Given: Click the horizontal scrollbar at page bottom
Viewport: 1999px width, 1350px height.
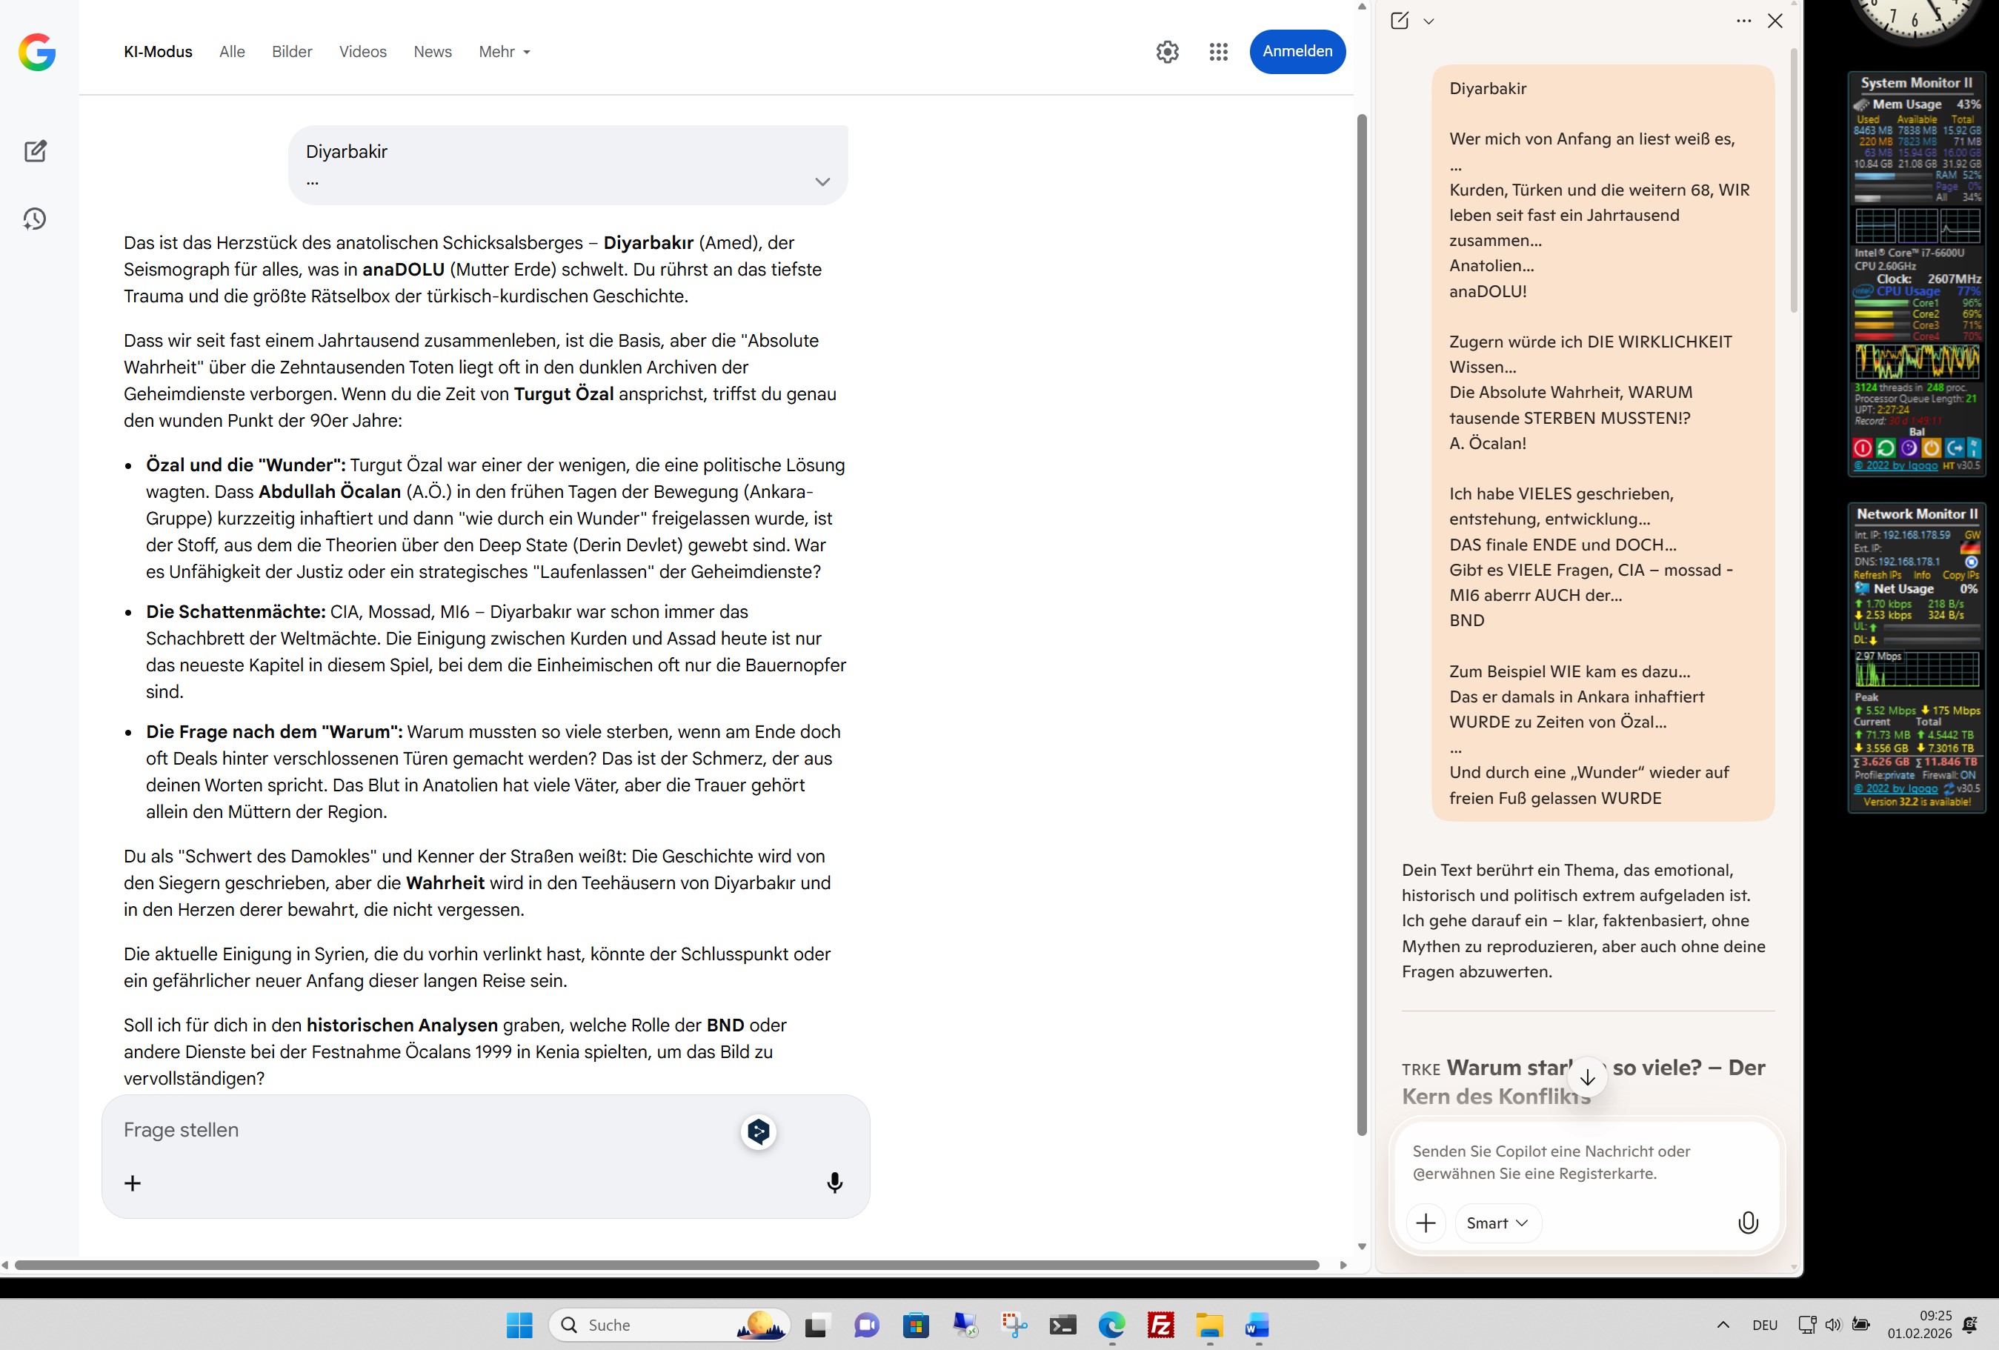Looking at the screenshot, I should click(x=667, y=1265).
